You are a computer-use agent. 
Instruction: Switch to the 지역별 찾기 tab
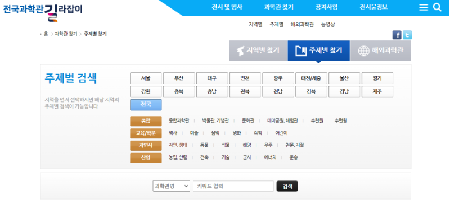point(258,50)
